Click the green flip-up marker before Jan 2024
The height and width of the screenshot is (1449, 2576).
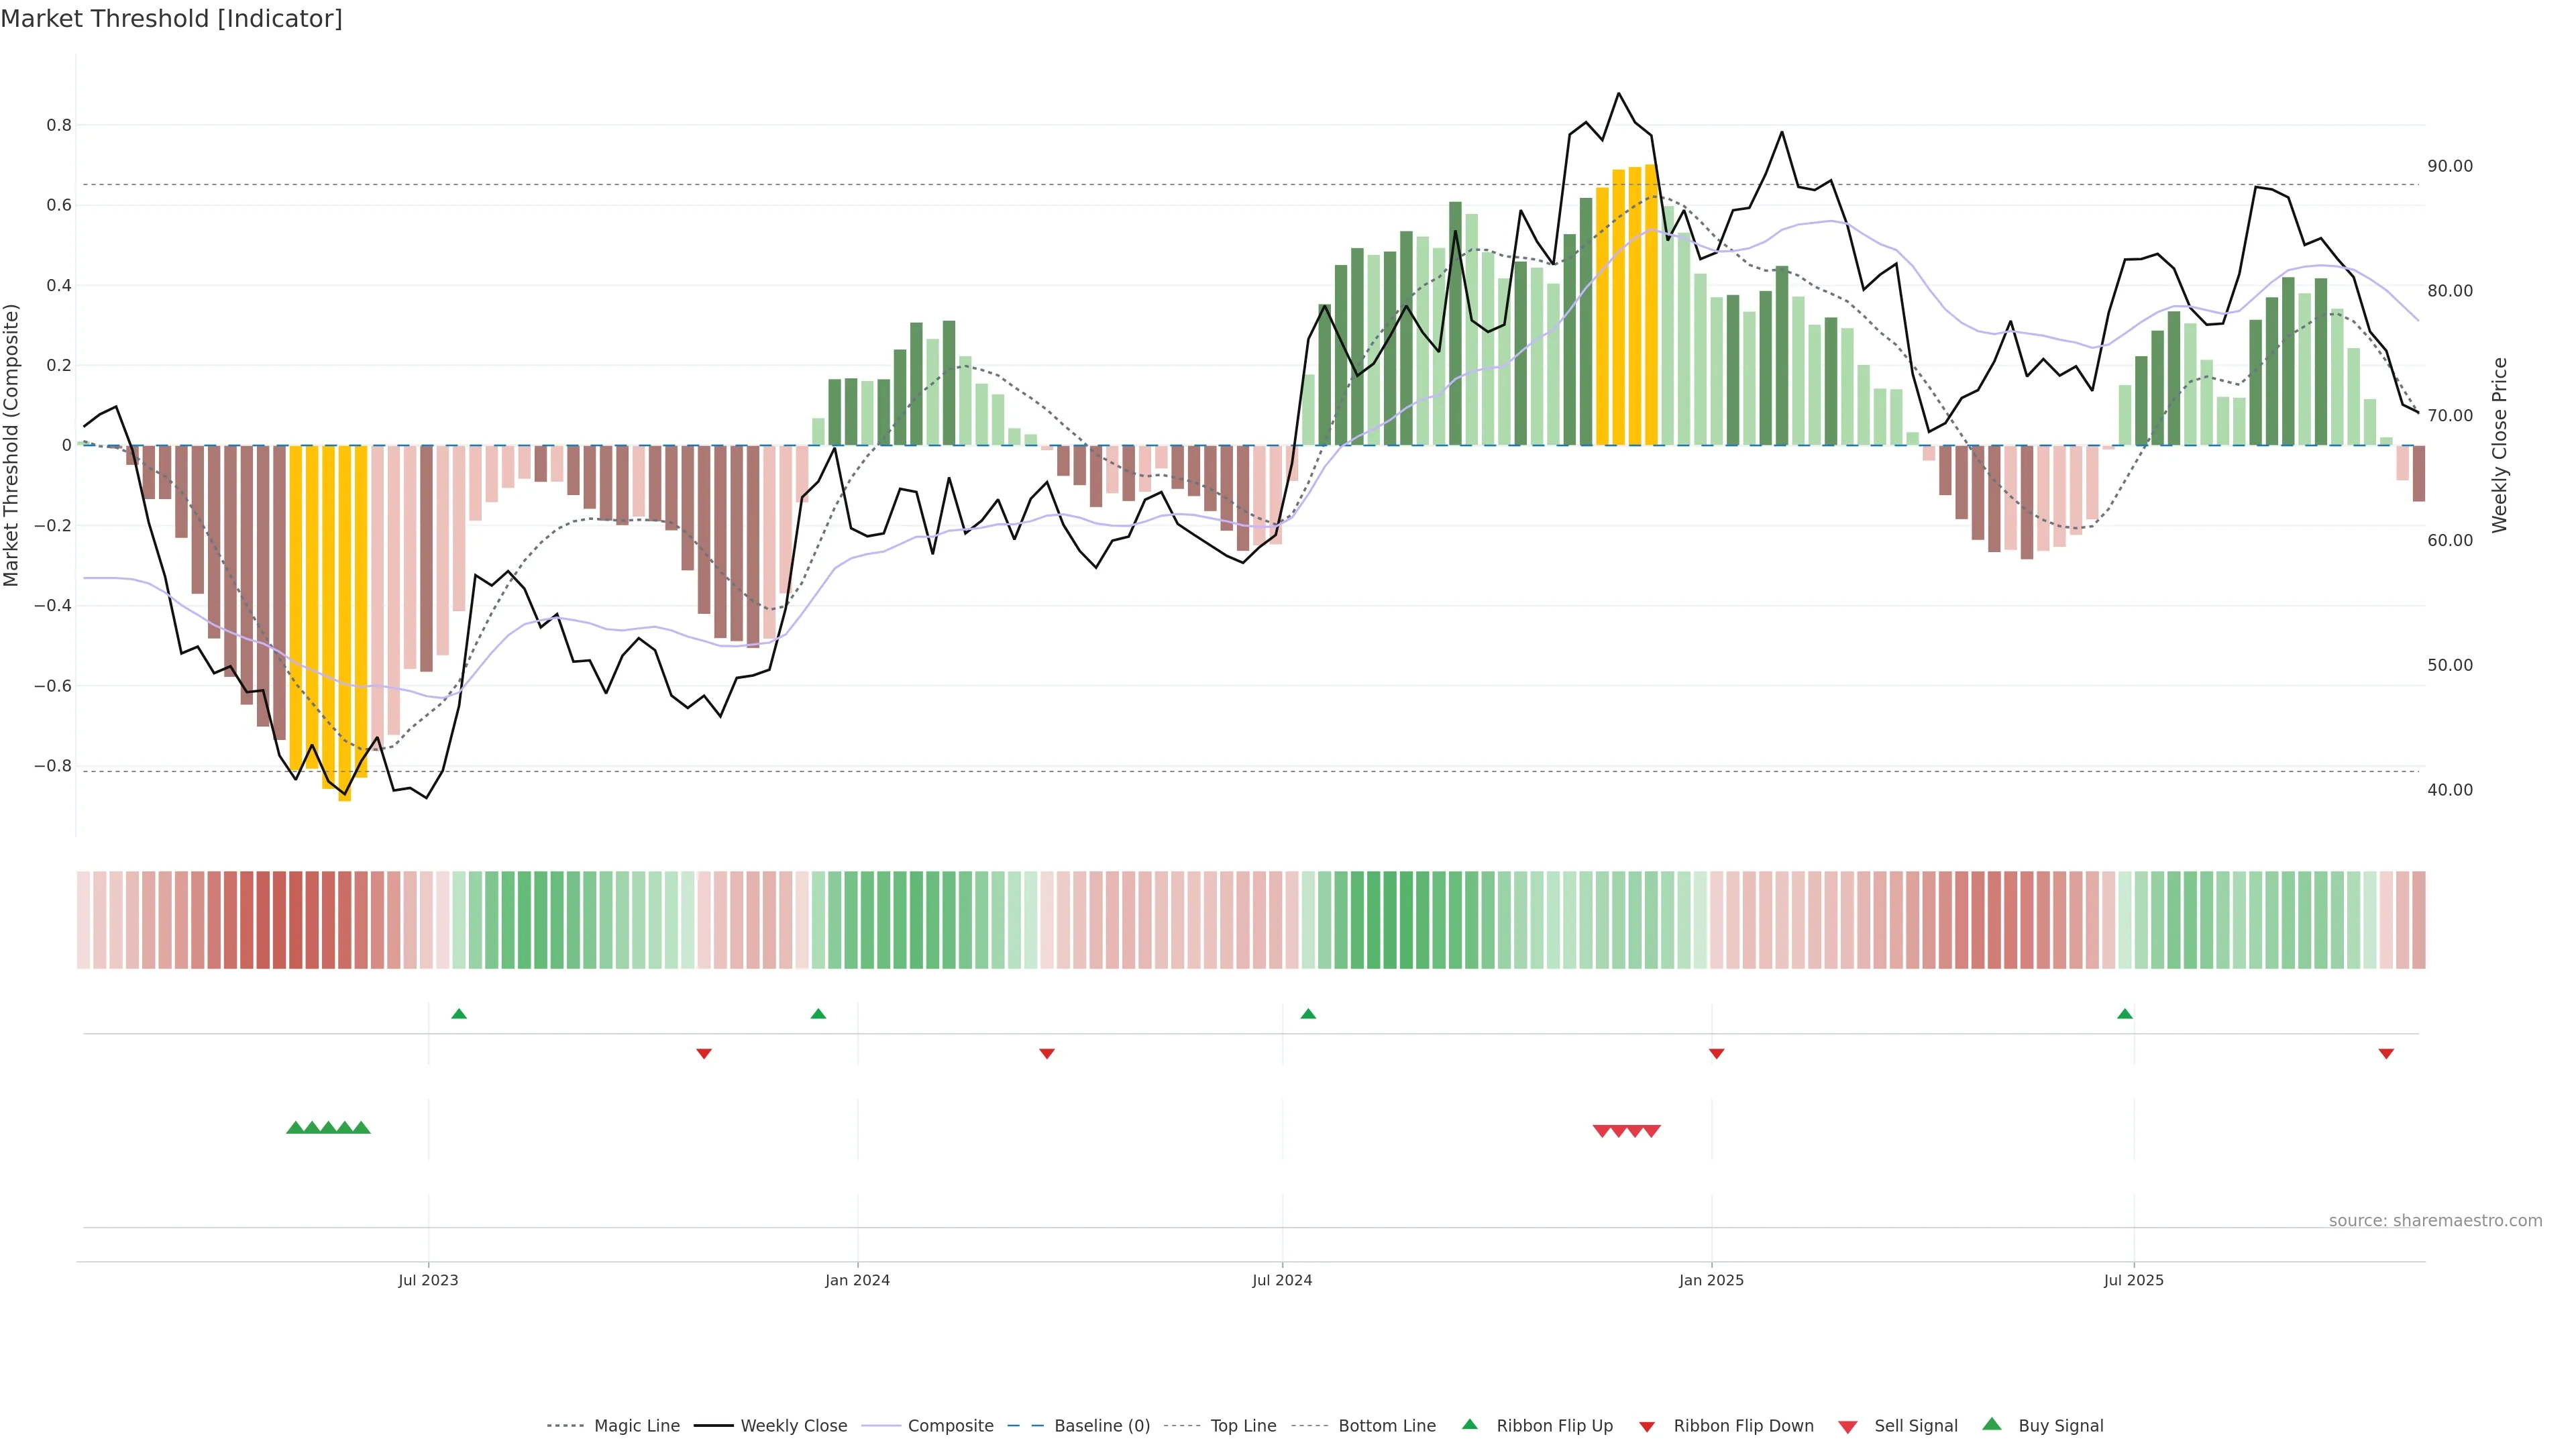[x=818, y=1014]
